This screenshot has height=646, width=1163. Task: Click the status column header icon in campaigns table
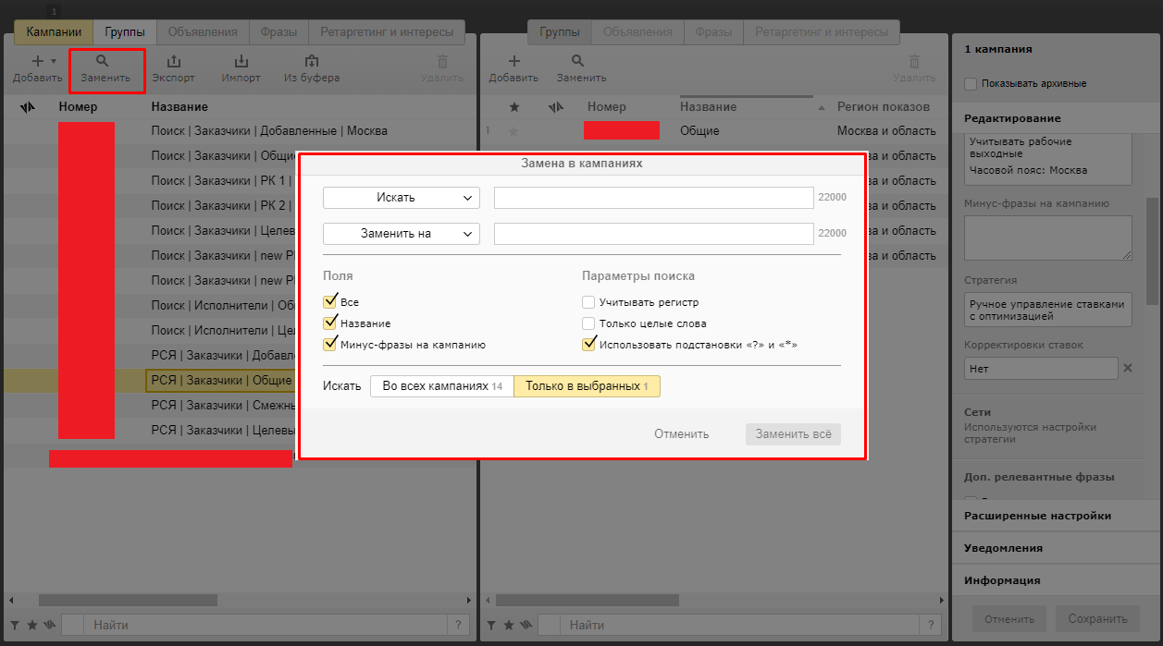[27, 107]
